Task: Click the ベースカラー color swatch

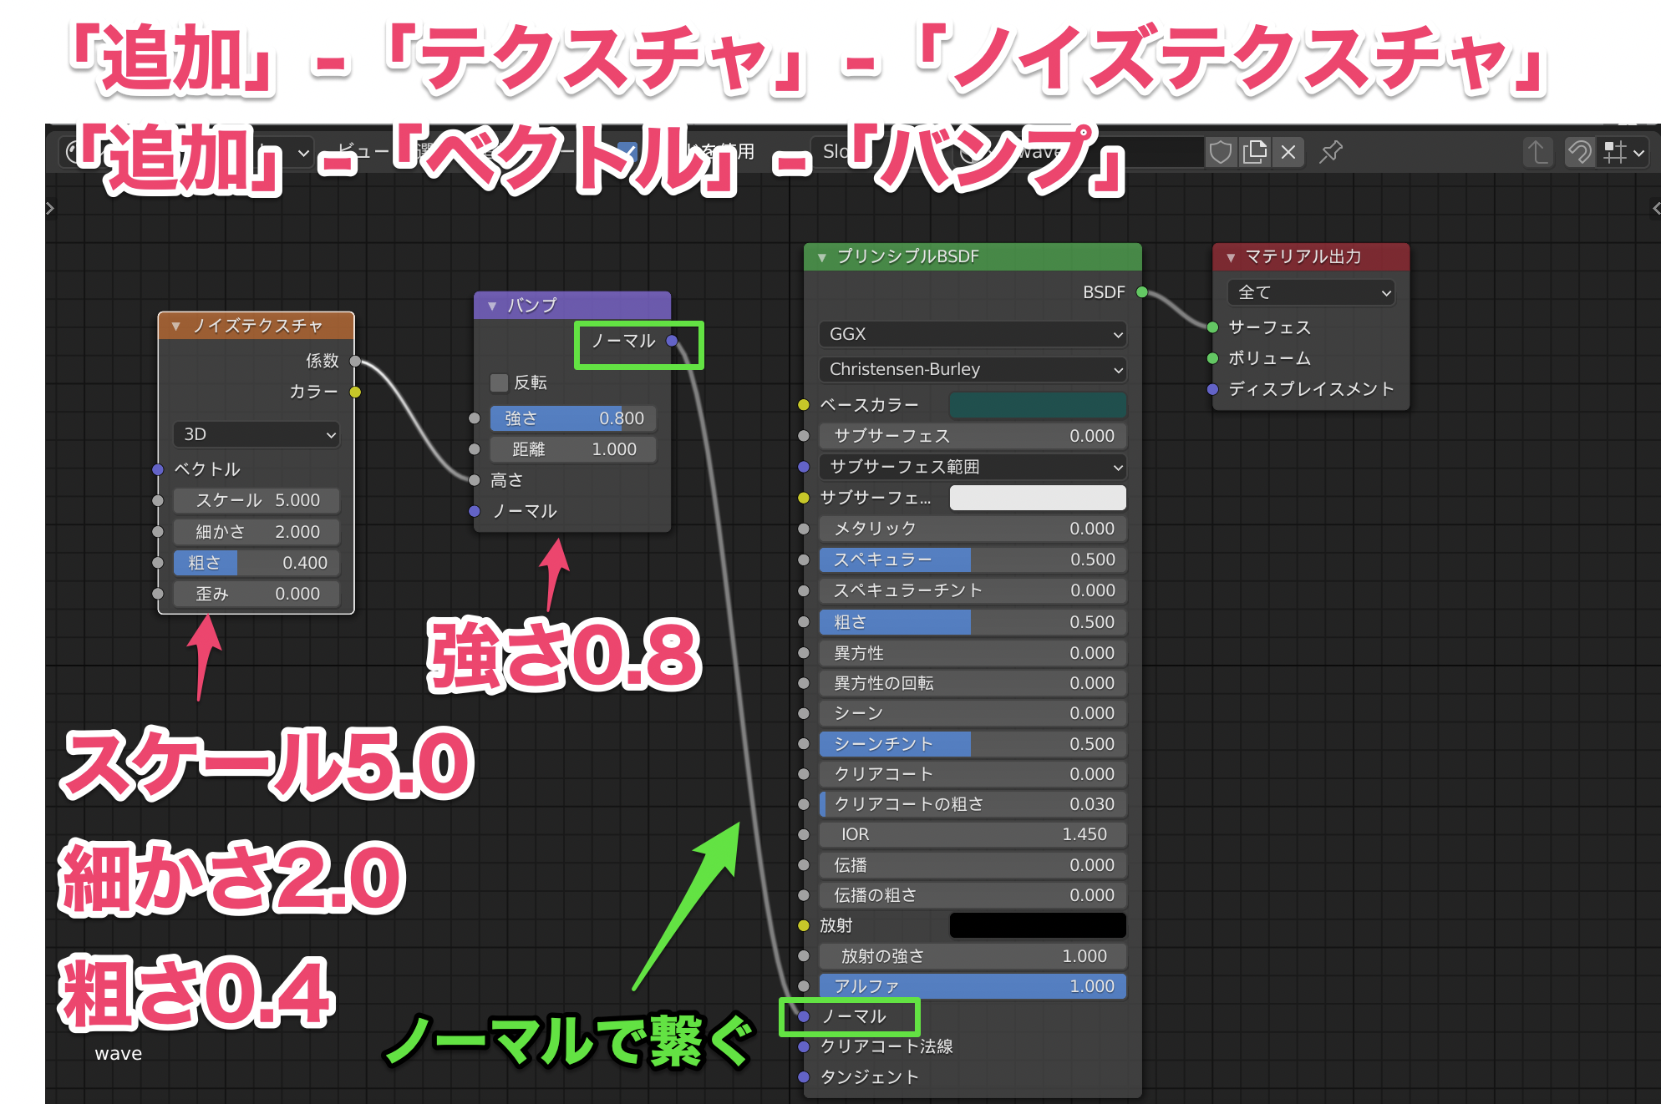Action: tap(1038, 405)
